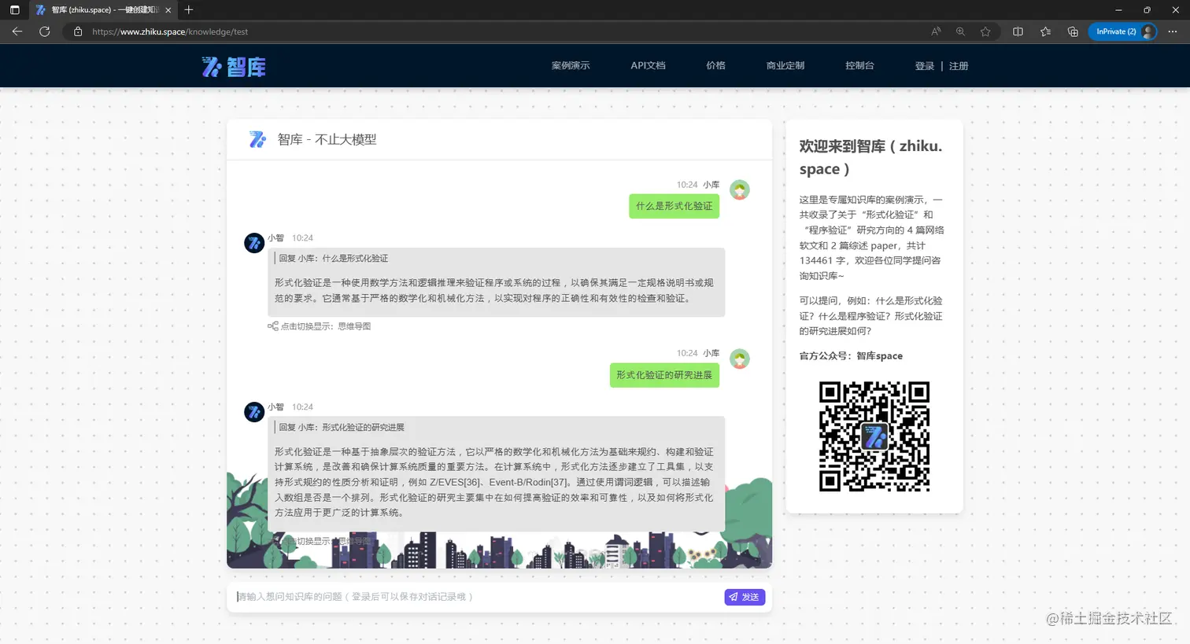1190x644 pixels.
Task: Focus the question input field
Action: coord(477,597)
